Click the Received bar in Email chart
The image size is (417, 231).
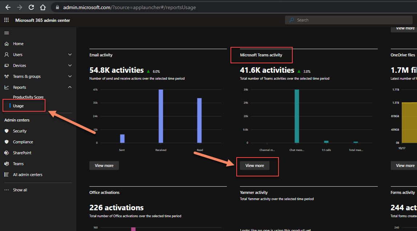pyautogui.click(x=161, y=116)
